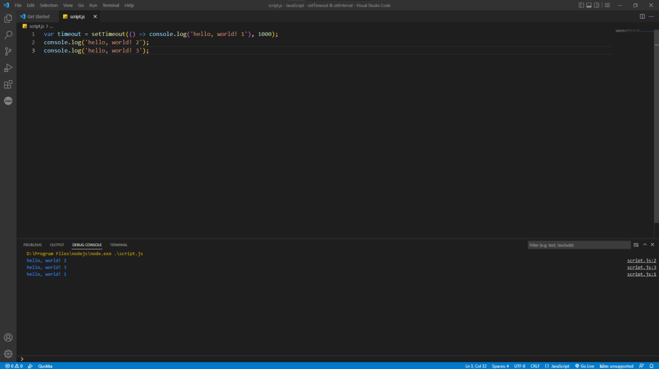This screenshot has height=369, width=659.
Task: Focus the debug console REPL prompt
Action: click(336, 359)
